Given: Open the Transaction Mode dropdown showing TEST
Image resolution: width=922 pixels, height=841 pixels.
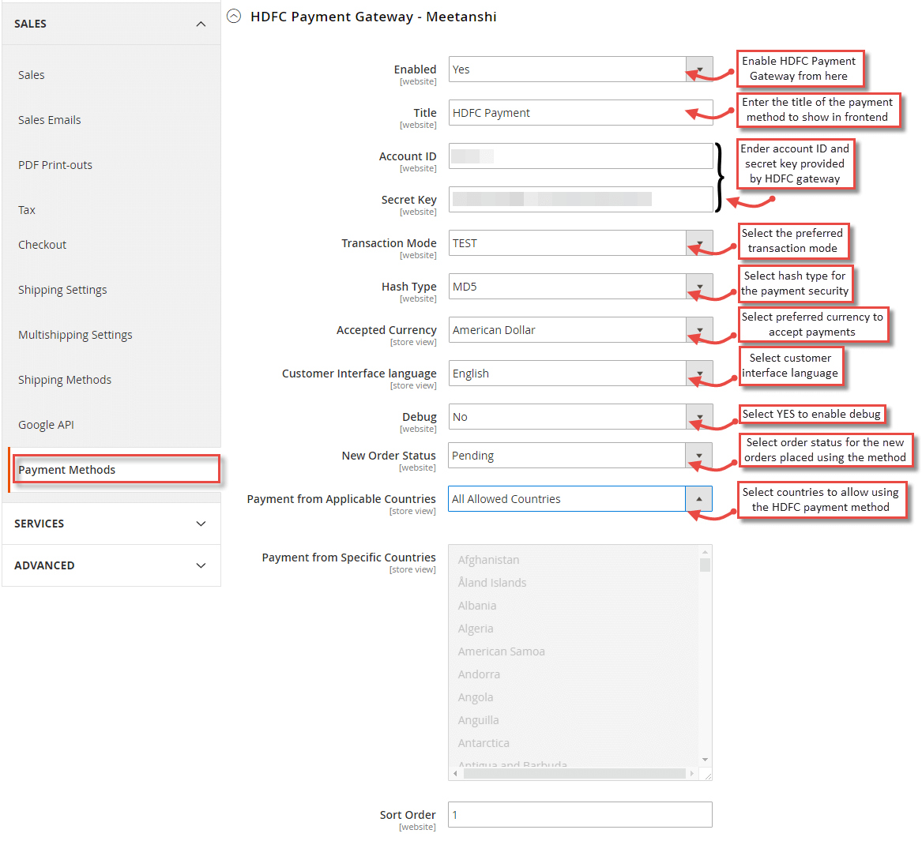Looking at the screenshot, I should 698,242.
